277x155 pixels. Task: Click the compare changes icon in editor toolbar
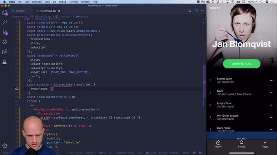190,11
